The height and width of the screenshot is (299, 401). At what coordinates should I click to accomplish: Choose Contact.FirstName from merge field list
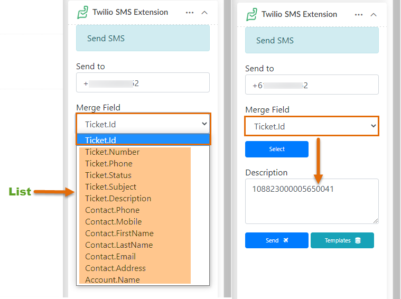click(x=143, y=233)
